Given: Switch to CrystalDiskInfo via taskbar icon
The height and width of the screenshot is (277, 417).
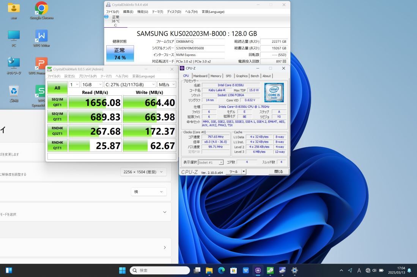Looking at the screenshot, I should pos(282,270).
